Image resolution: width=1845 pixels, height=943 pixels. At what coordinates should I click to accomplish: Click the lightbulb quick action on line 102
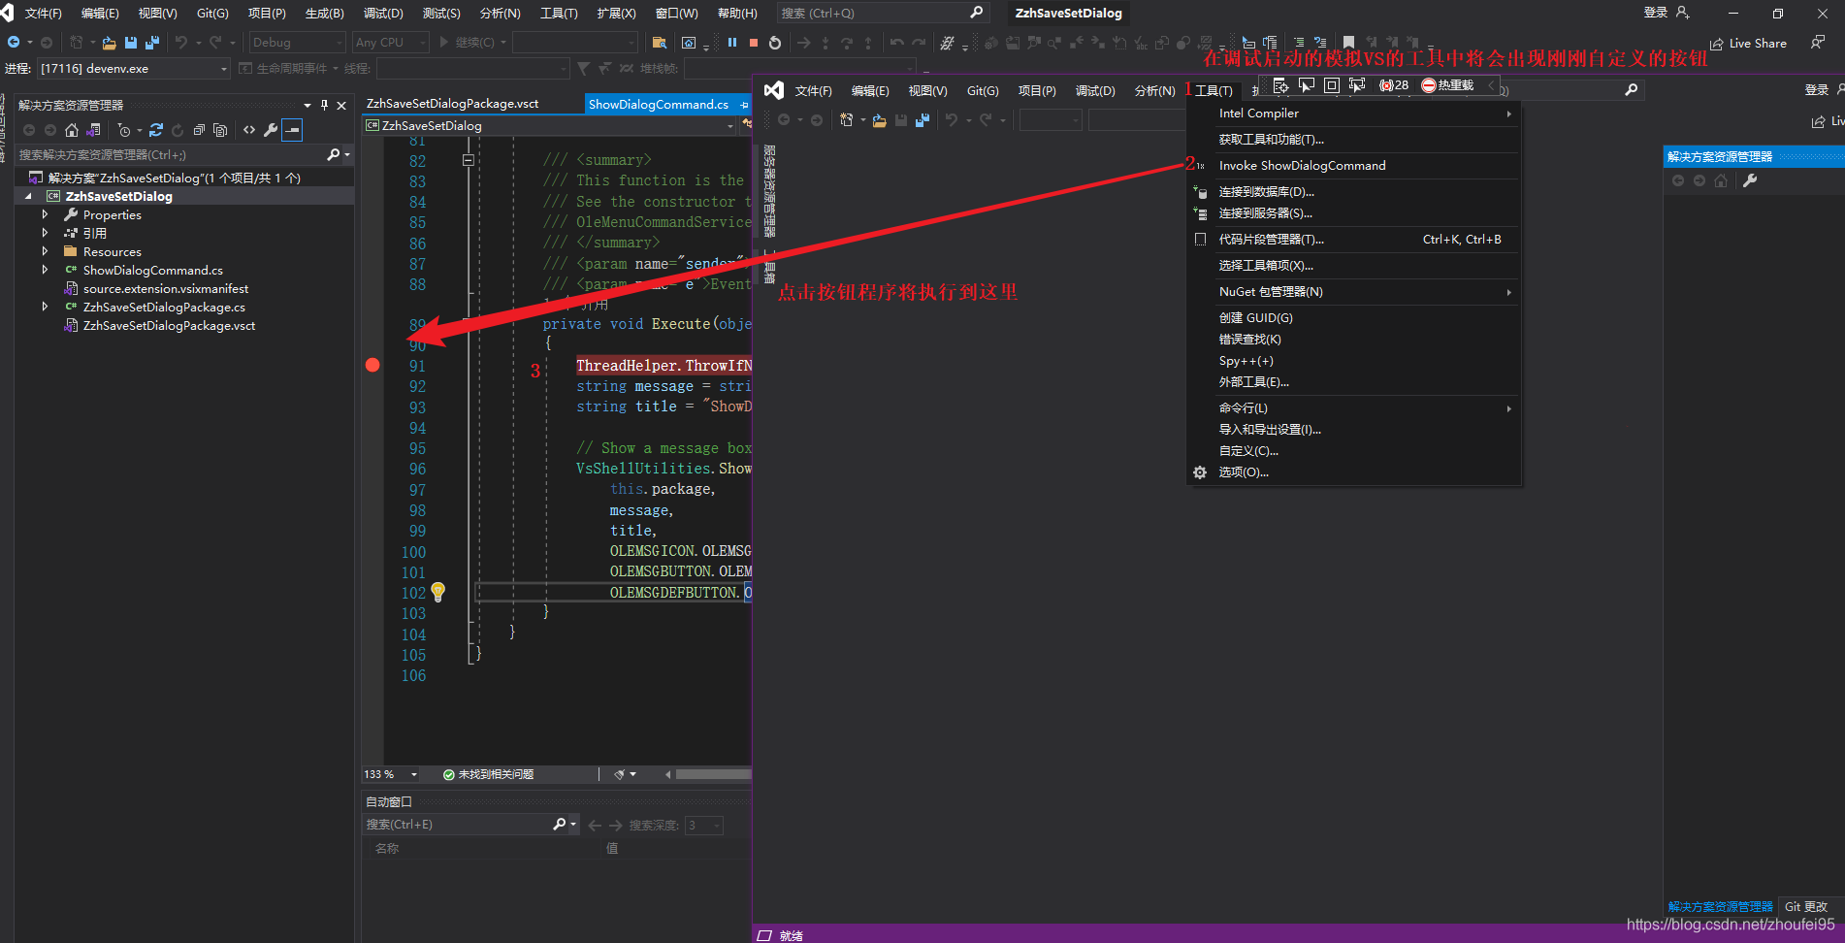(x=438, y=591)
